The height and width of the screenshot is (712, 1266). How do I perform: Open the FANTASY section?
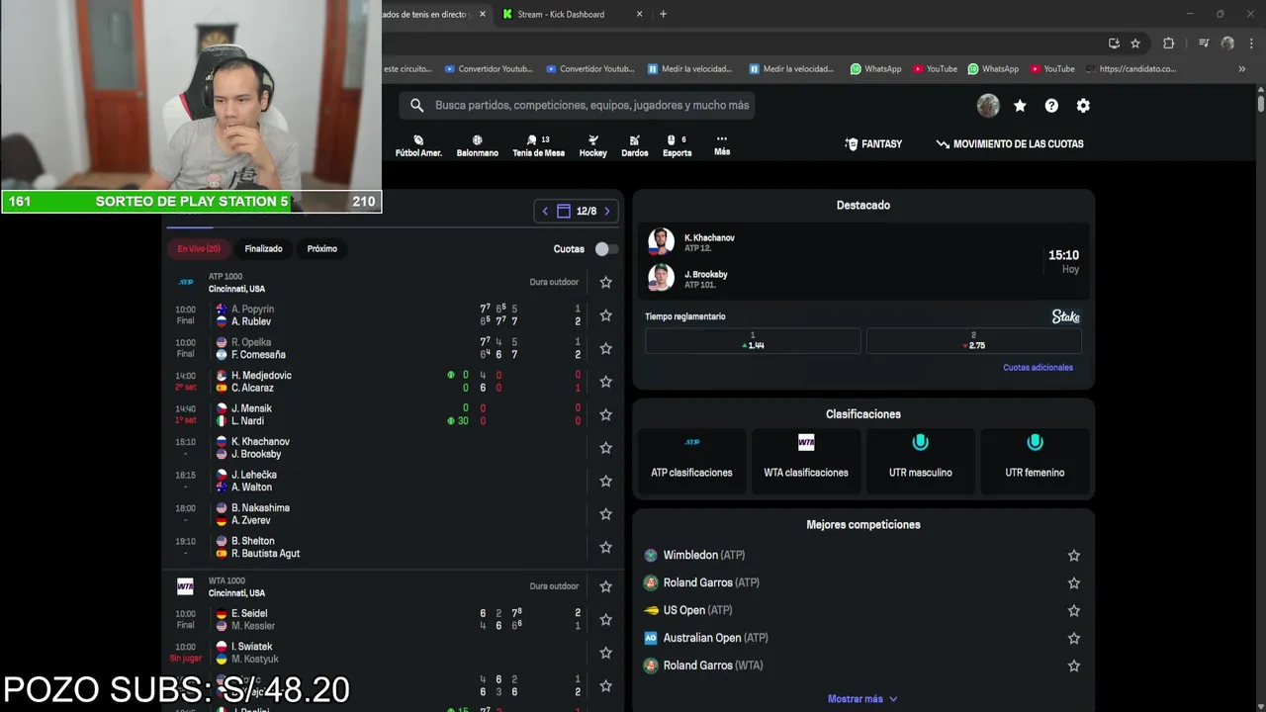(x=873, y=143)
